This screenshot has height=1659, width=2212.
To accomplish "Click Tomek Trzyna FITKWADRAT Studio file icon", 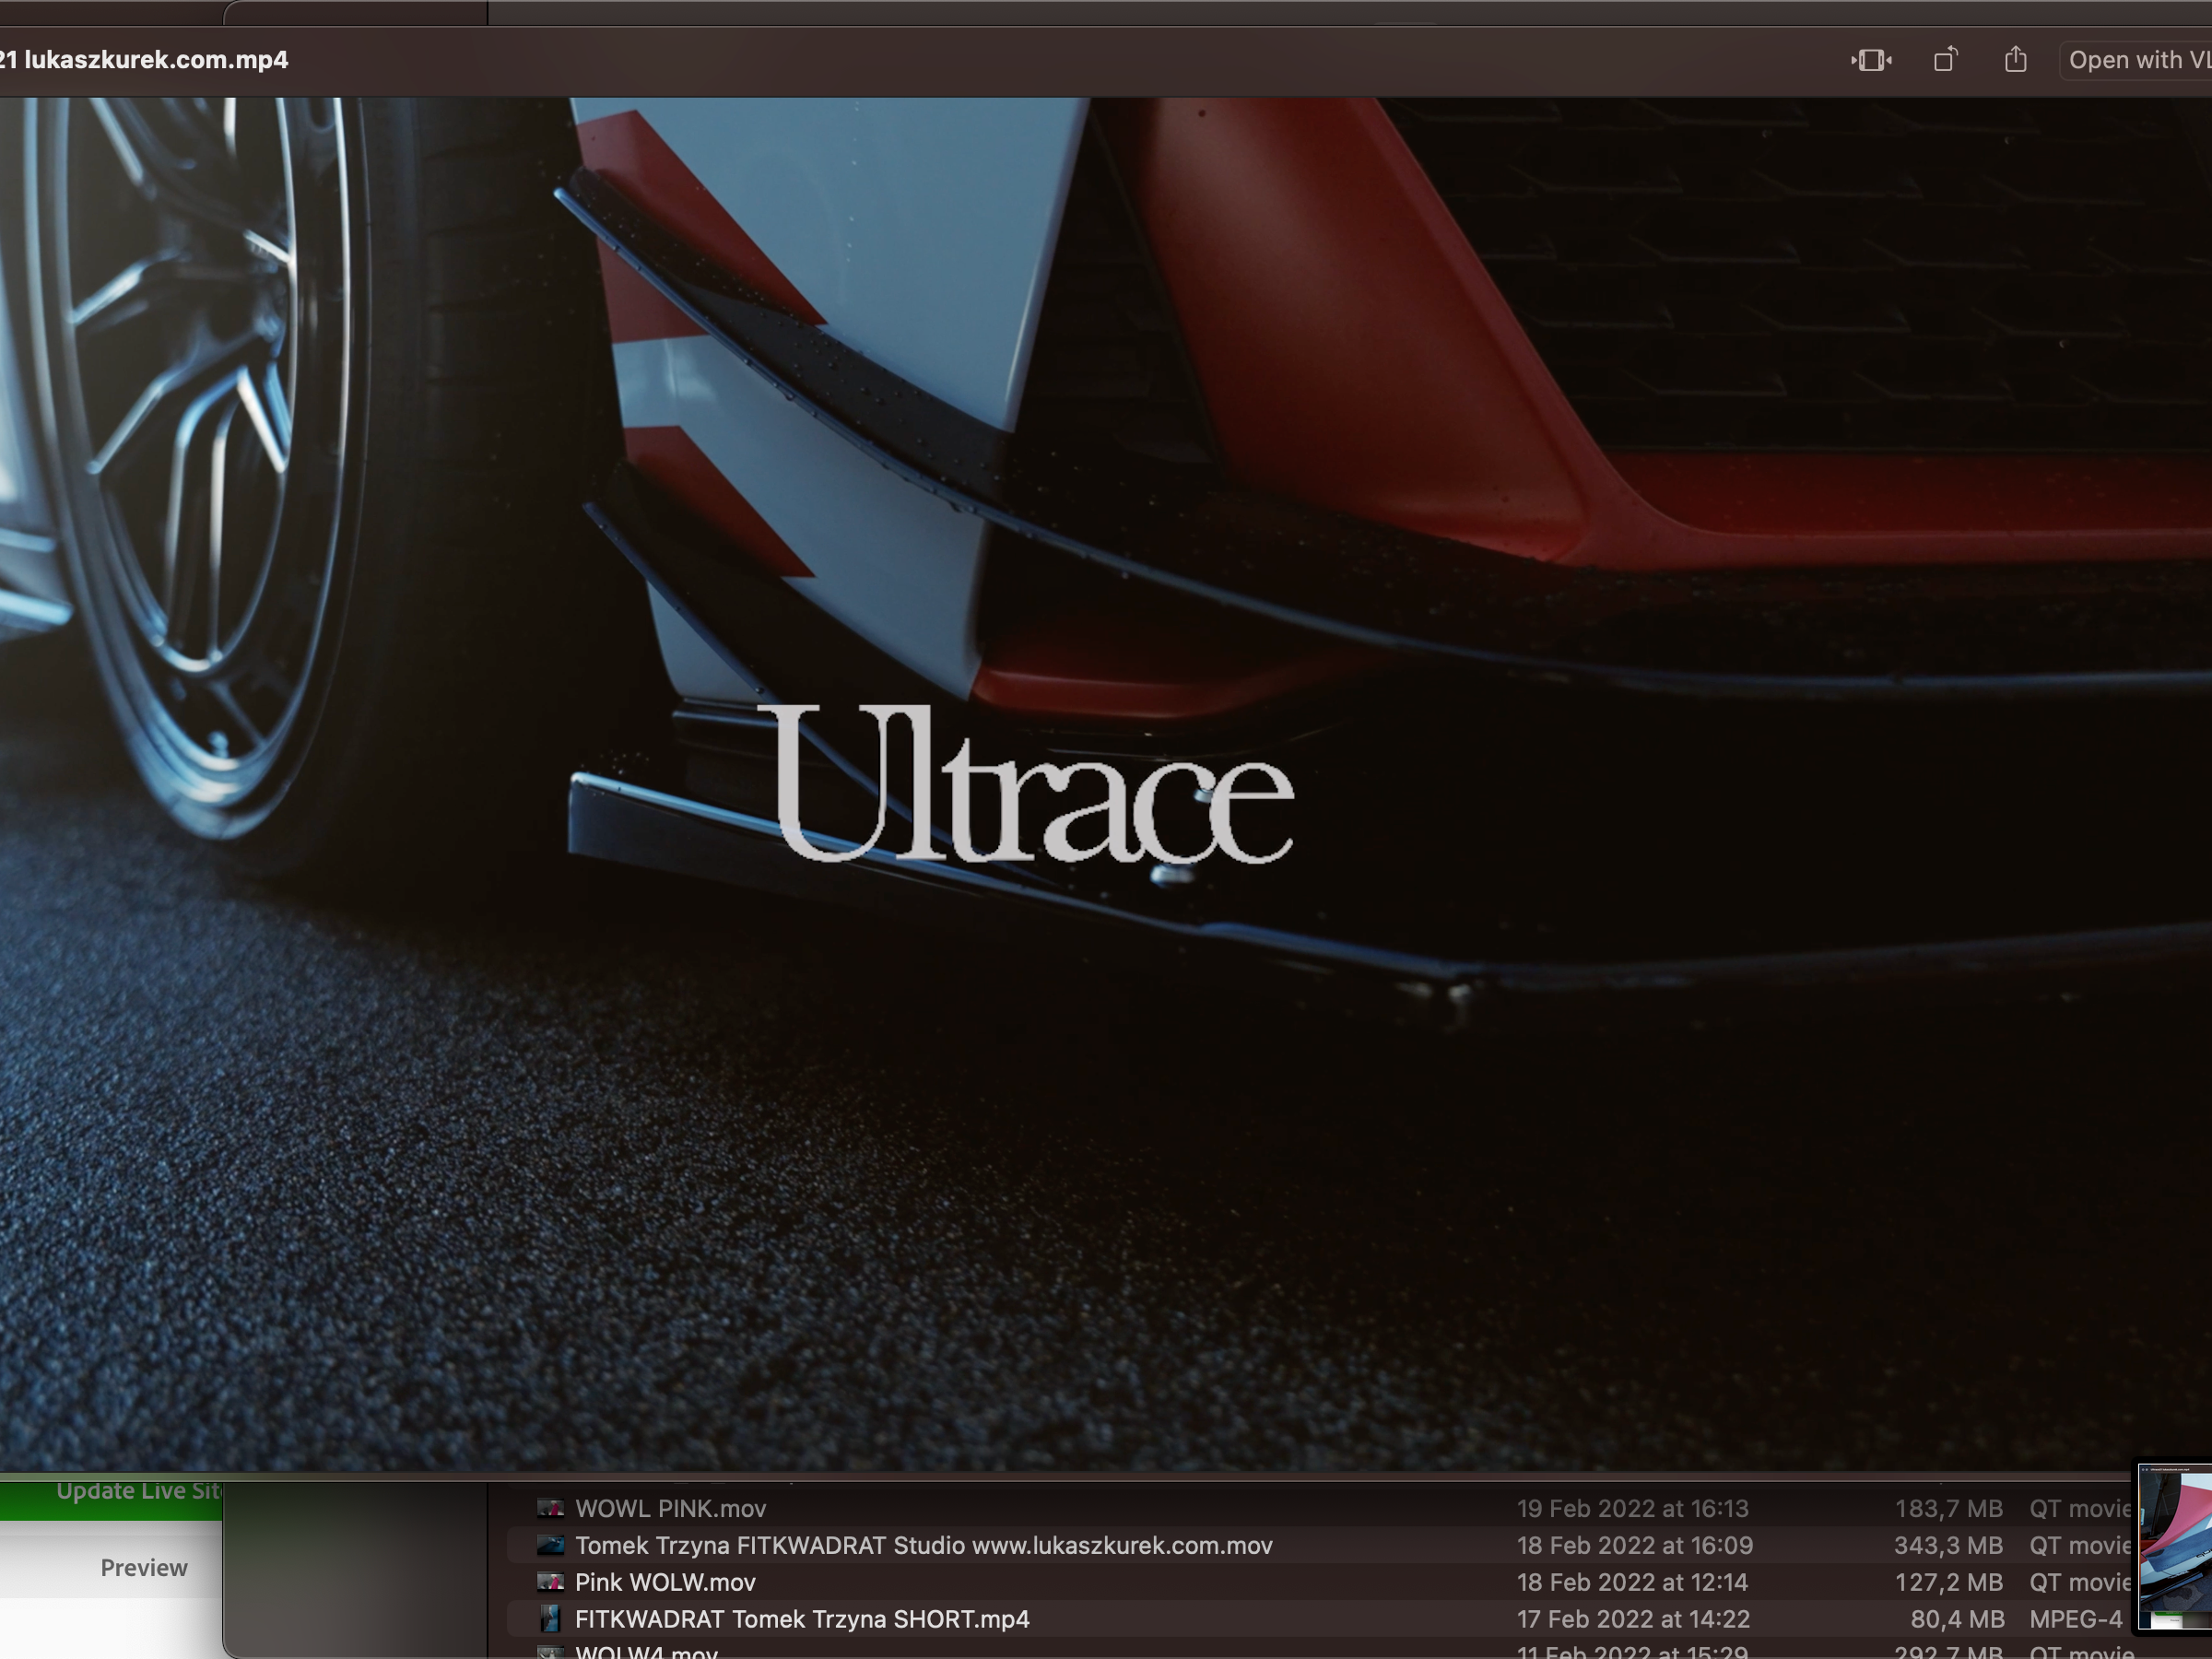I will pyautogui.click(x=550, y=1545).
